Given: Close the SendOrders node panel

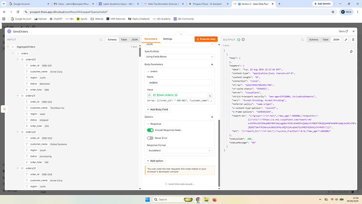Looking at the screenshot, I should pos(353,31).
